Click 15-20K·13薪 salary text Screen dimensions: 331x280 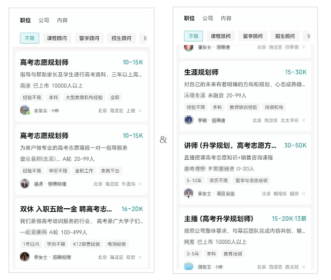point(289,219)
